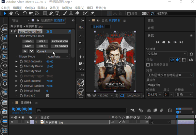
Task: Open the shortcut 空格键 dropdown
Action: click(167, 54)
